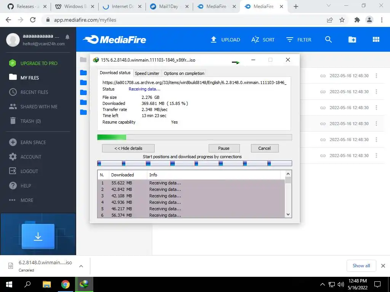Viewport: 390px width, 292px height.
Task: Click the Downloaded column header
Action: (x=128, y=175)
